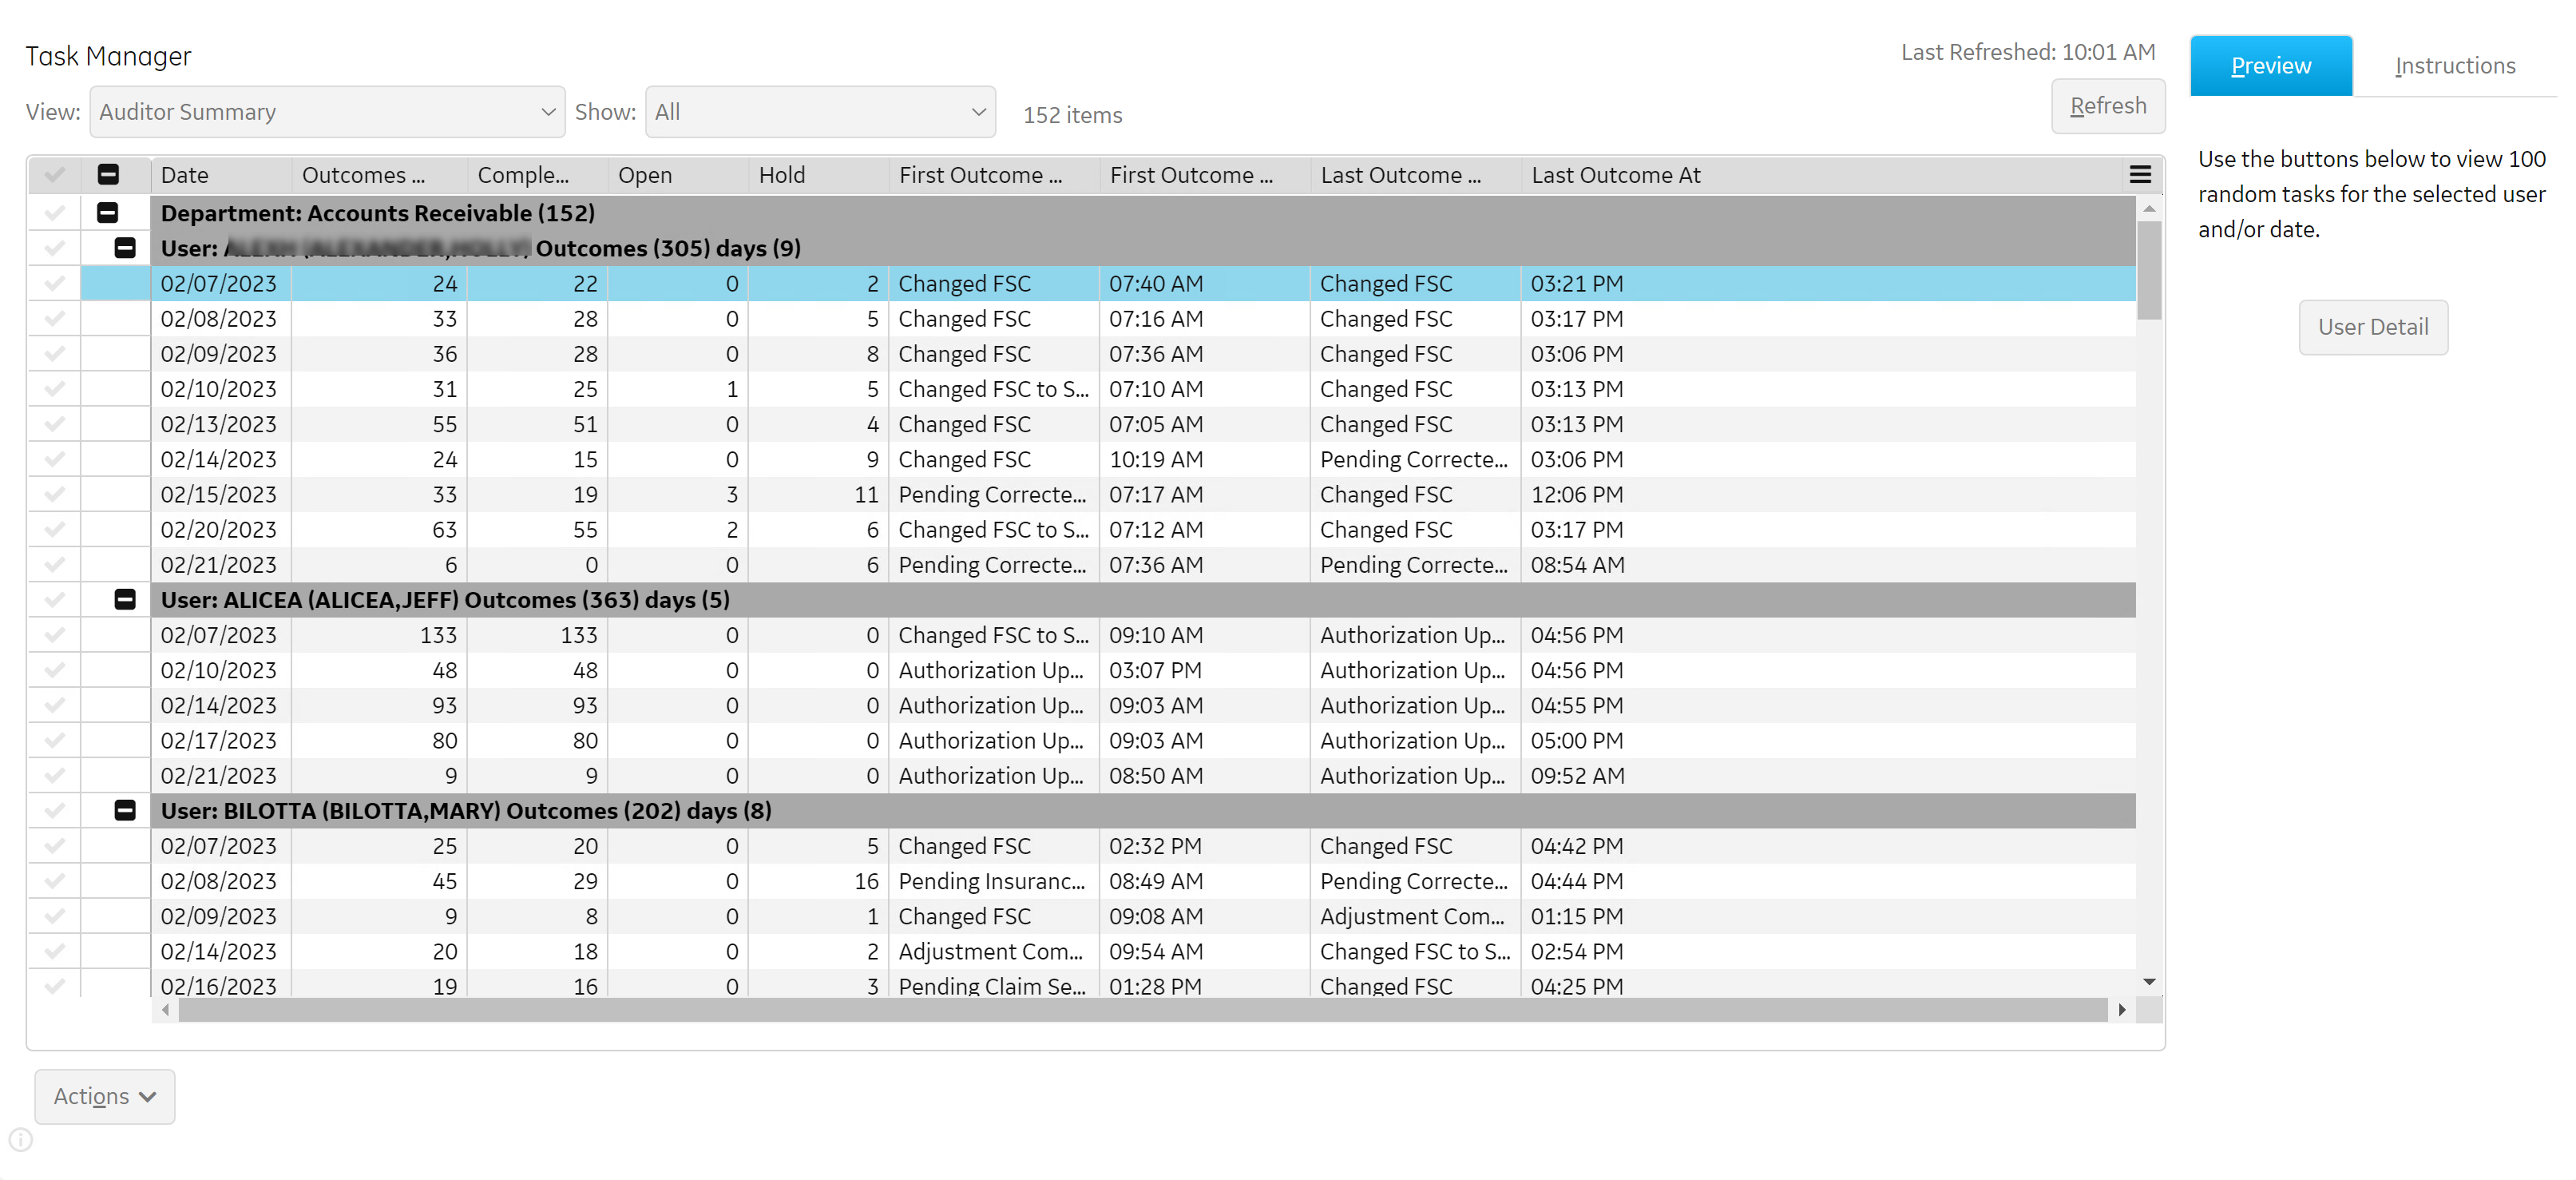Click the header select-all checkmark
The height and width of the screenshot is (1180, 2576).
[x=54, y=175]
